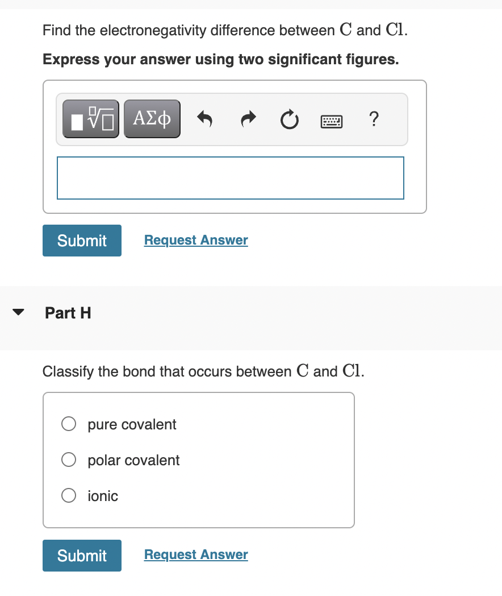Select the ionic bond option

(68, 495)
